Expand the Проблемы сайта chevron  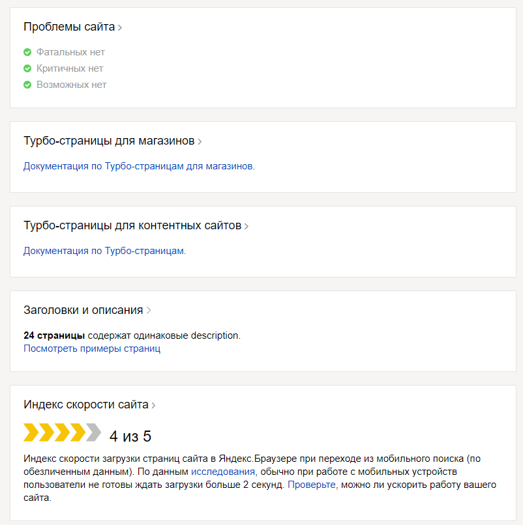pos(120,27)
